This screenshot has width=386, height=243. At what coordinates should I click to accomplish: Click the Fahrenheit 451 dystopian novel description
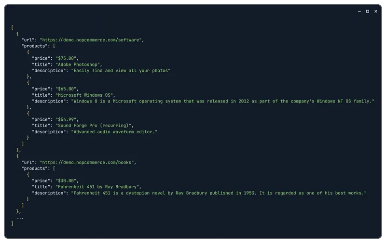coord(219,193)
